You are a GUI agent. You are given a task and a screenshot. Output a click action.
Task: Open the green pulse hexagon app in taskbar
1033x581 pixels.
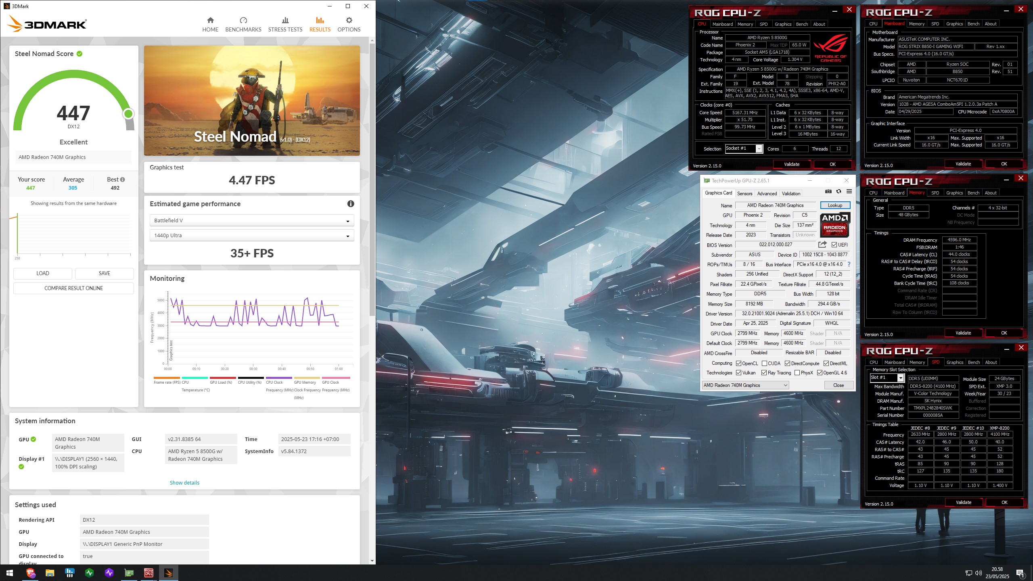pos(89,573)
